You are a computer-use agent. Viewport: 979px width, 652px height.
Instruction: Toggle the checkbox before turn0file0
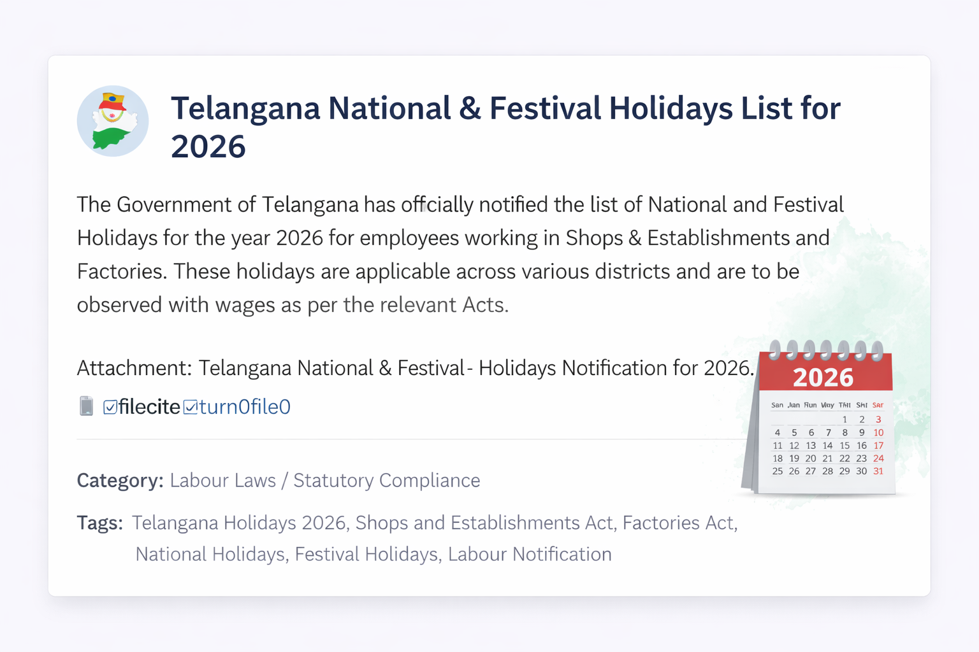190,407
